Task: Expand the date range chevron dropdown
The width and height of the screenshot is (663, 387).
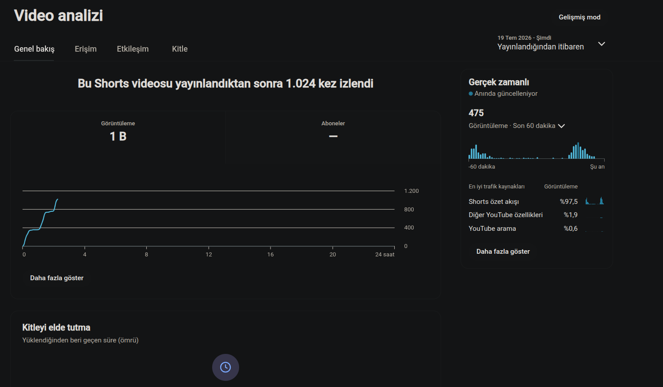Action: 602,44
